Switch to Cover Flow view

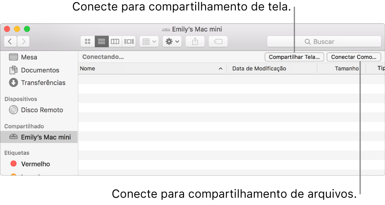coord(129,41)
